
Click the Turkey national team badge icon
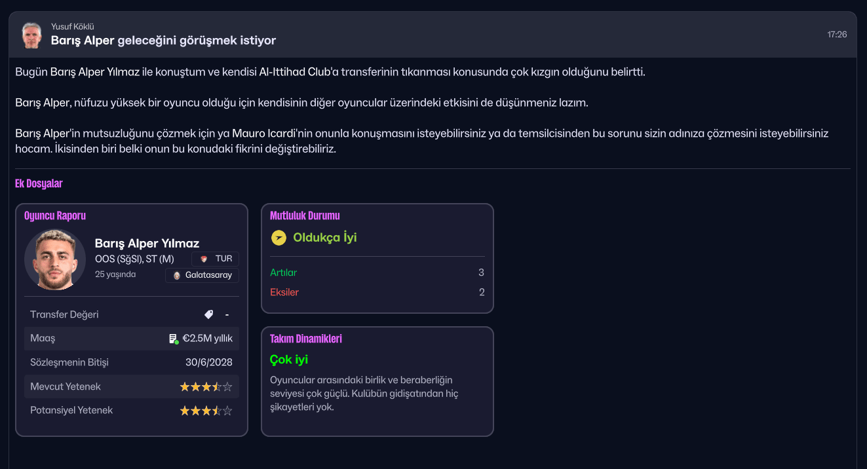tap(204, 259)
